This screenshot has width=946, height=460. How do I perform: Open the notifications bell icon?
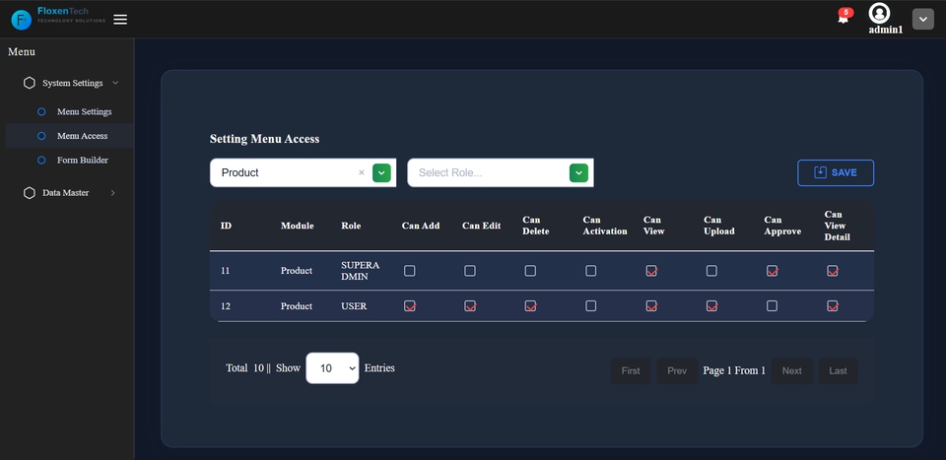point(843,18)
